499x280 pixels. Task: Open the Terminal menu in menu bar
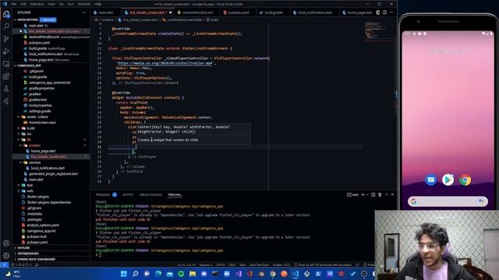[83, 4]
